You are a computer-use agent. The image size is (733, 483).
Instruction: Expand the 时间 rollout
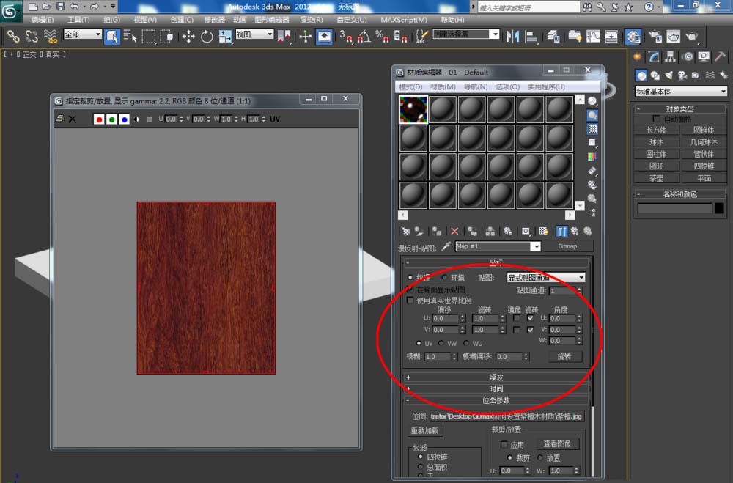pyautogui.click(x=496, y=388)
